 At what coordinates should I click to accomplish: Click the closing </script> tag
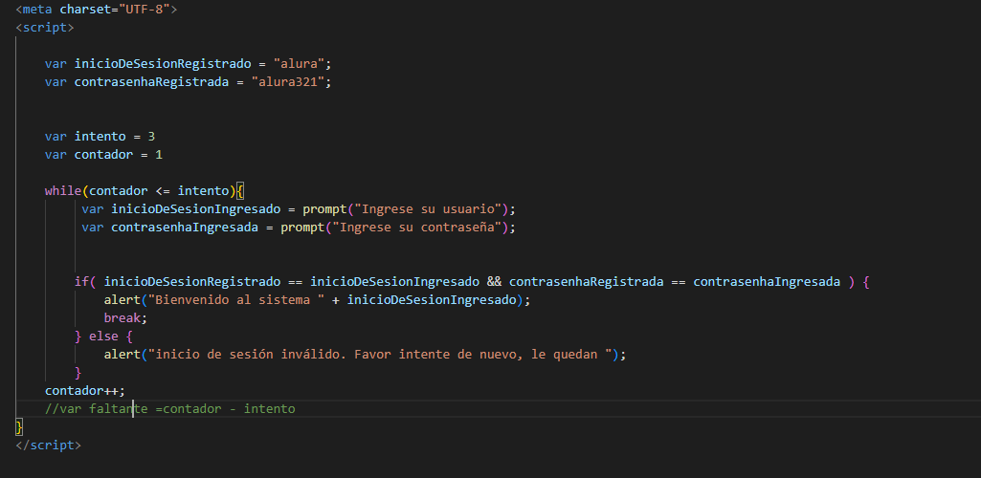coord(48,445)
